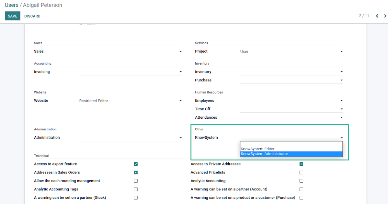Uncheck Access to export feature

coord(136,164)
